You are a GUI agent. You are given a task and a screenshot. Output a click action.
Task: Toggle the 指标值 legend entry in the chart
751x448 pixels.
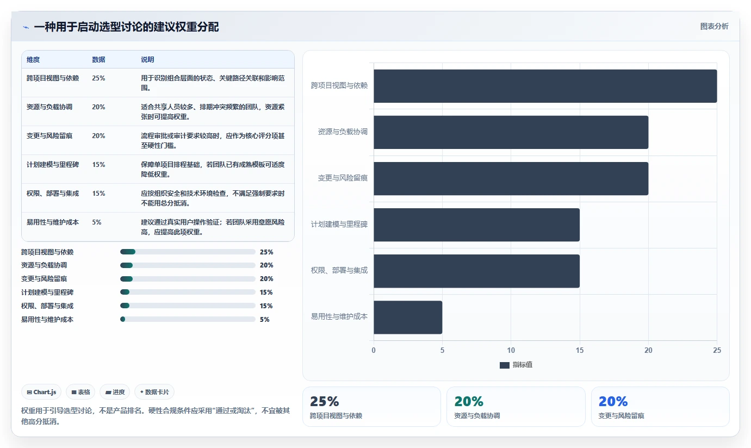(x=516, y=365)
